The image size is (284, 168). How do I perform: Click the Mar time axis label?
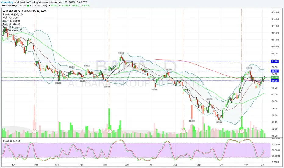point(57,165)
